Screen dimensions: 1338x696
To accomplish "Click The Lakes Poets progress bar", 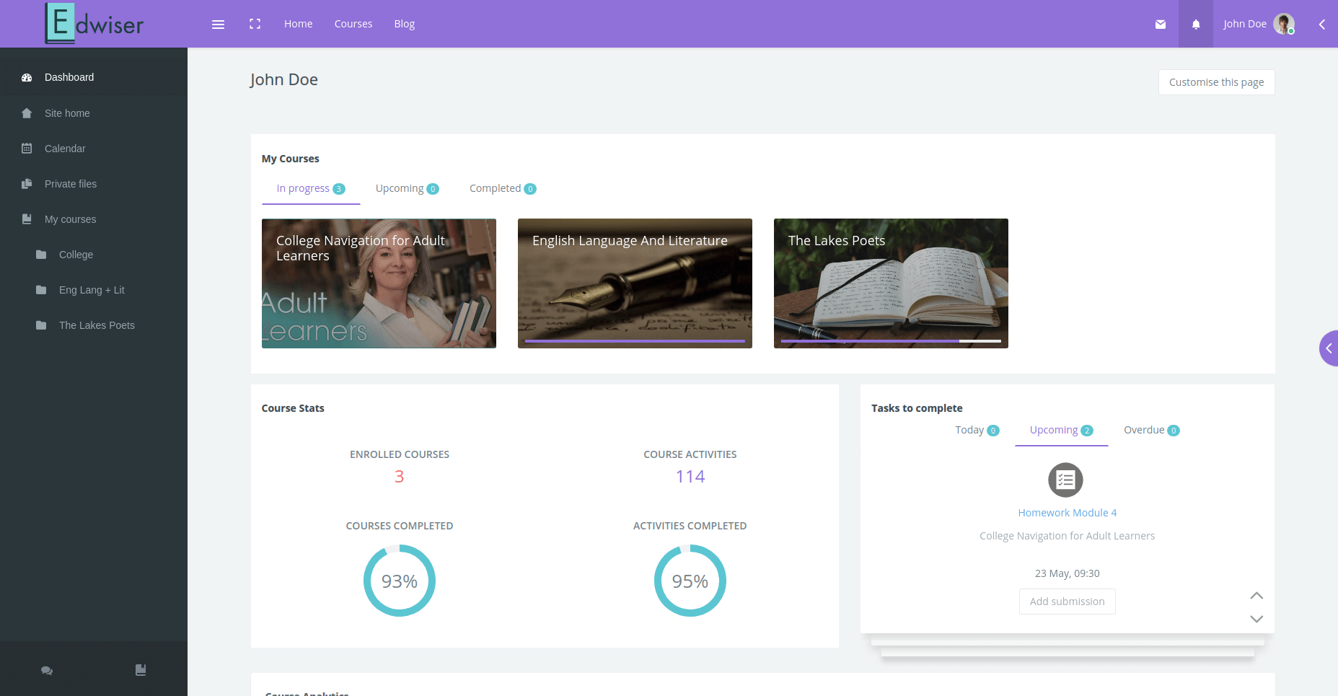I will tap(891, 341).
